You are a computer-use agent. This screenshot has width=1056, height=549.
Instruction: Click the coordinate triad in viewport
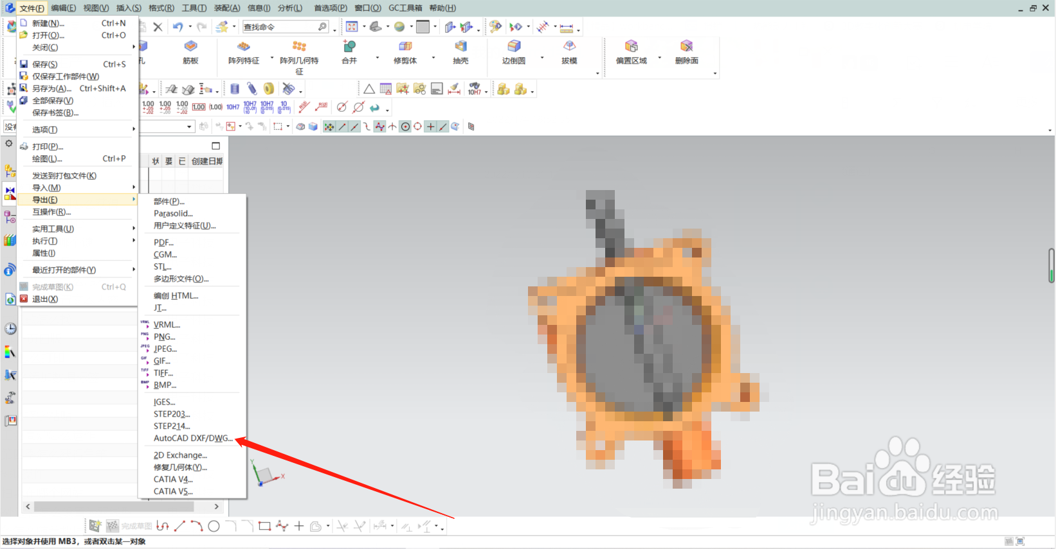point(266,473)
